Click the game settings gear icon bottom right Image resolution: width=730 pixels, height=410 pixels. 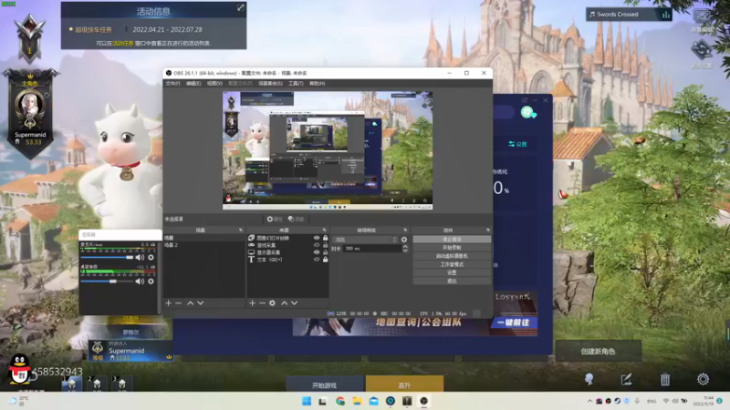703,379
